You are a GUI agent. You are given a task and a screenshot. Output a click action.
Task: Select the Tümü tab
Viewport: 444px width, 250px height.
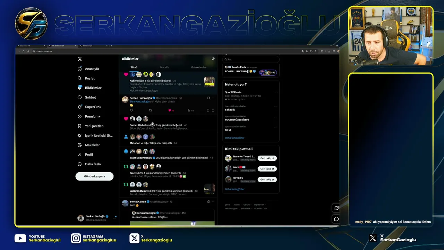[x=134, y=67]
